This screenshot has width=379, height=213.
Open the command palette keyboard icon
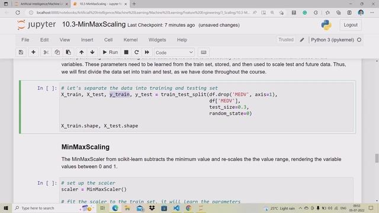tap(204, 53)
